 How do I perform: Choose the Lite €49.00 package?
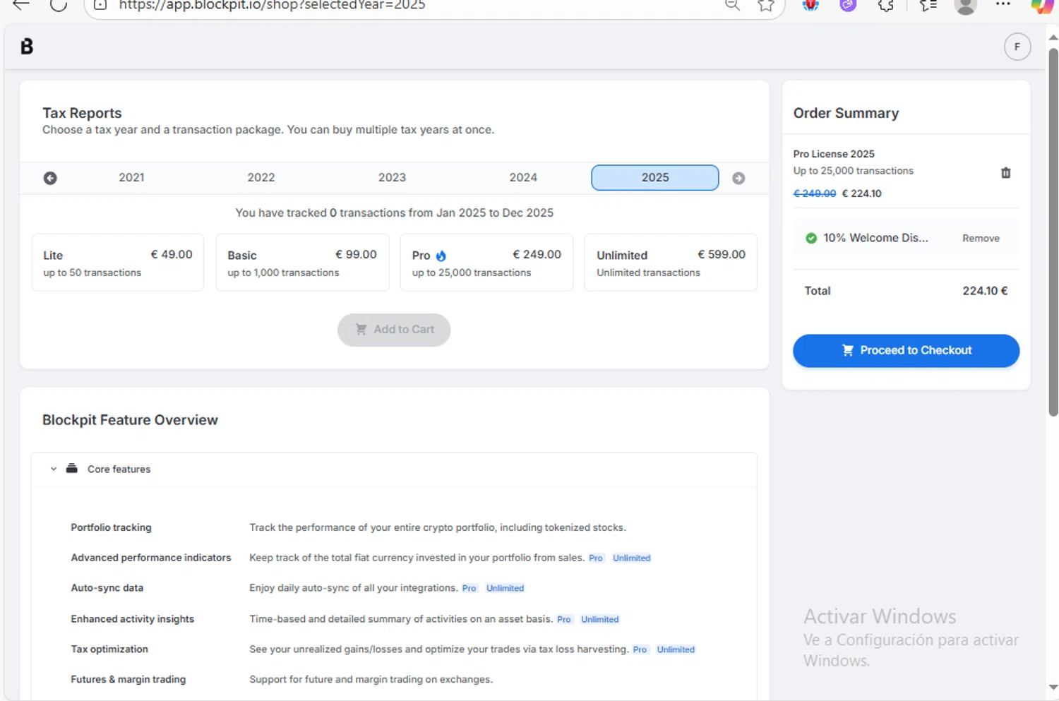[x=118, y=263]
